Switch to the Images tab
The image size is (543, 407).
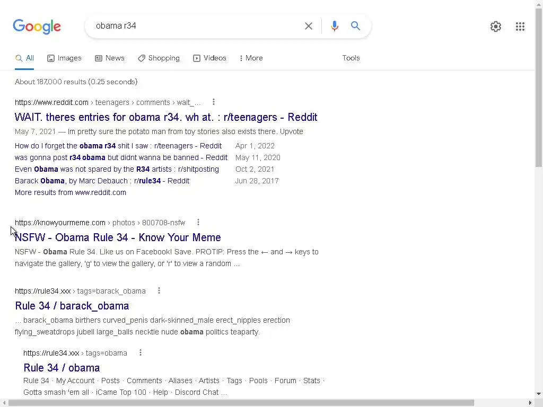(x=64, y=58)
